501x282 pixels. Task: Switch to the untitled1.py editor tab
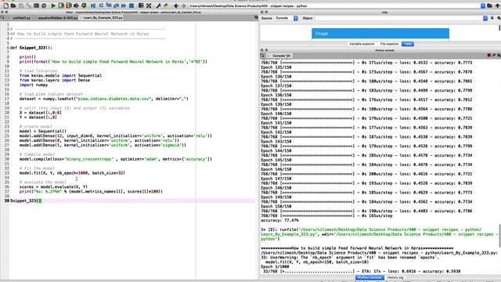(x=21, y=18)
